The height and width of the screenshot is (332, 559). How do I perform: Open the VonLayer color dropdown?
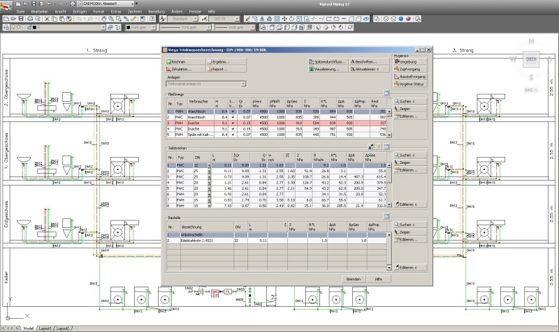click(154, 27)
